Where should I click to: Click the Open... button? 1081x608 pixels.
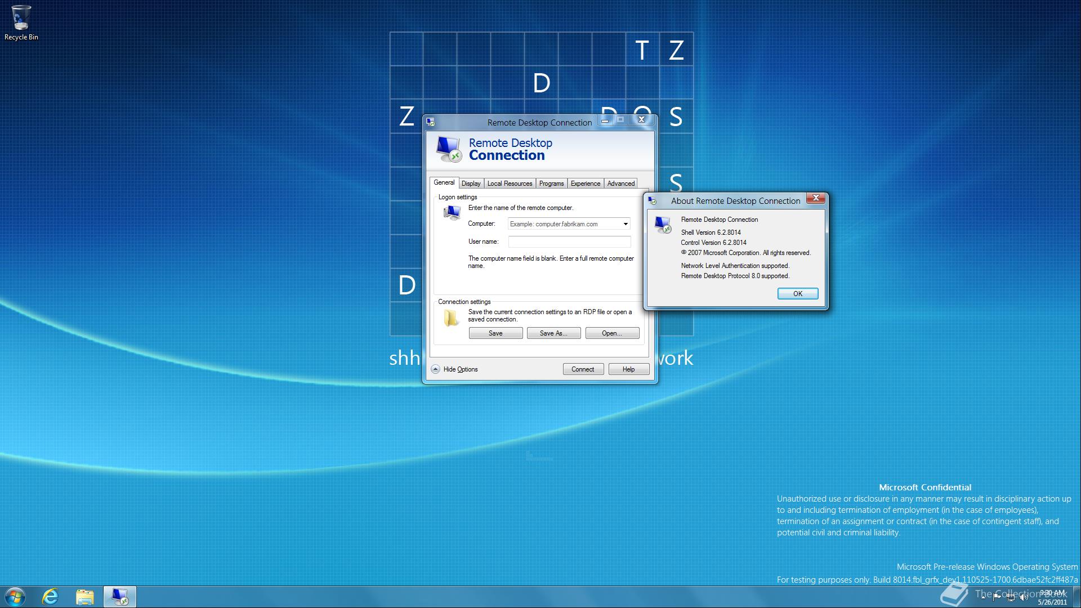point(612,333)
